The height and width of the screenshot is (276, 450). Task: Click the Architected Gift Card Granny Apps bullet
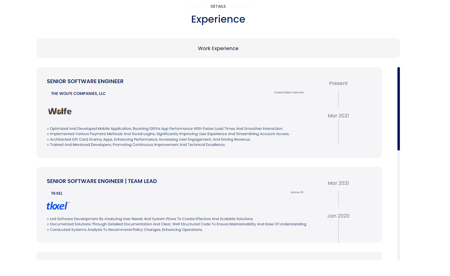149,139
